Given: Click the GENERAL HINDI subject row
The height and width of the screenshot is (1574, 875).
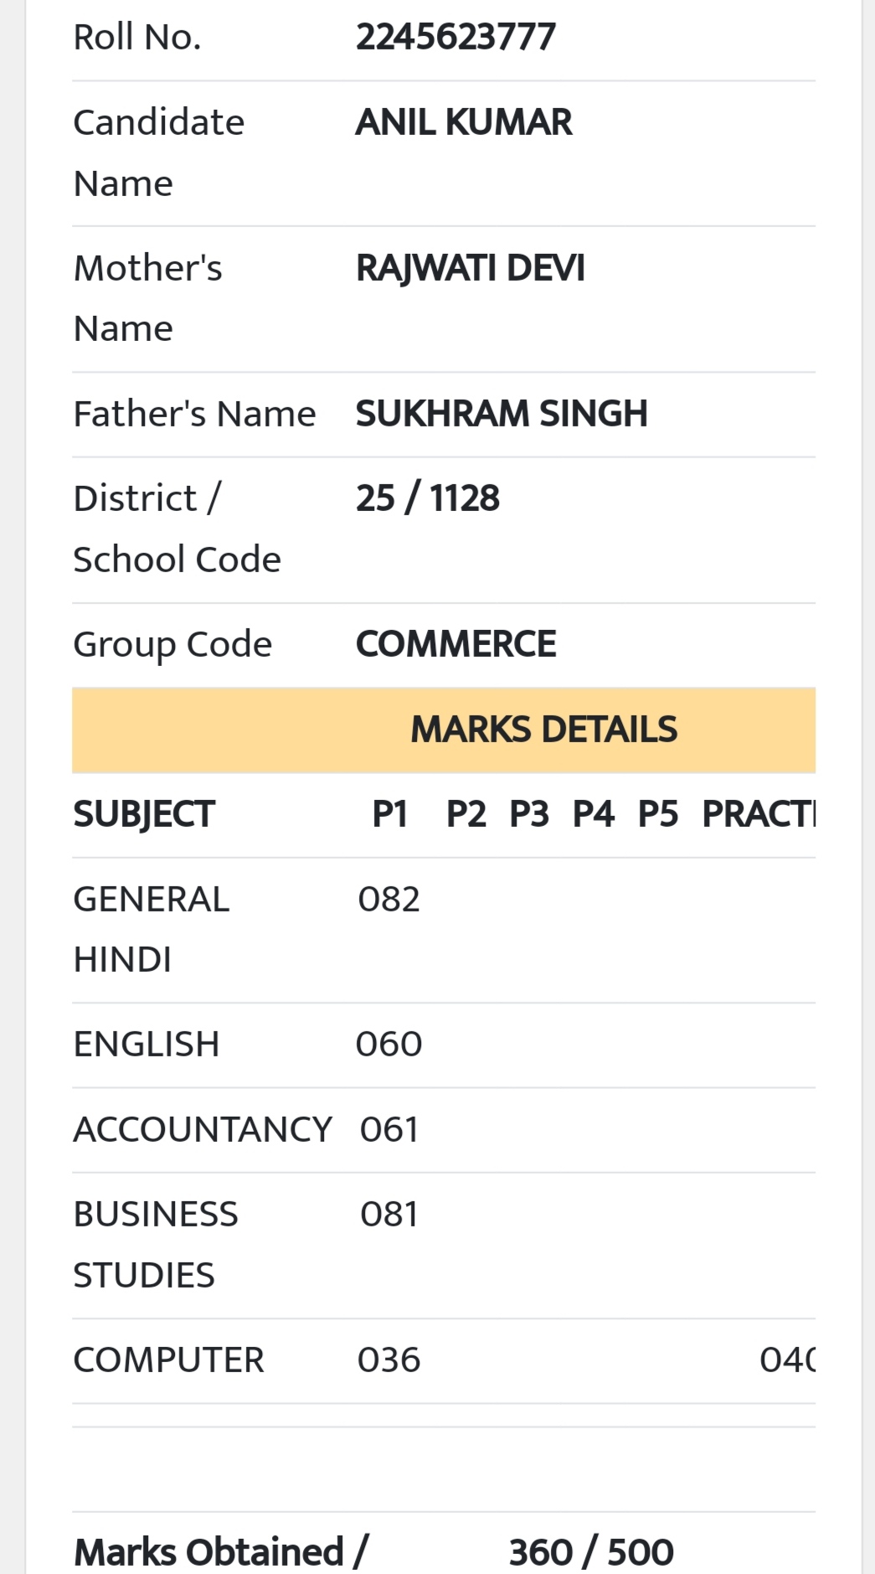Looking at the screenshot, I should tap(444, 930).
